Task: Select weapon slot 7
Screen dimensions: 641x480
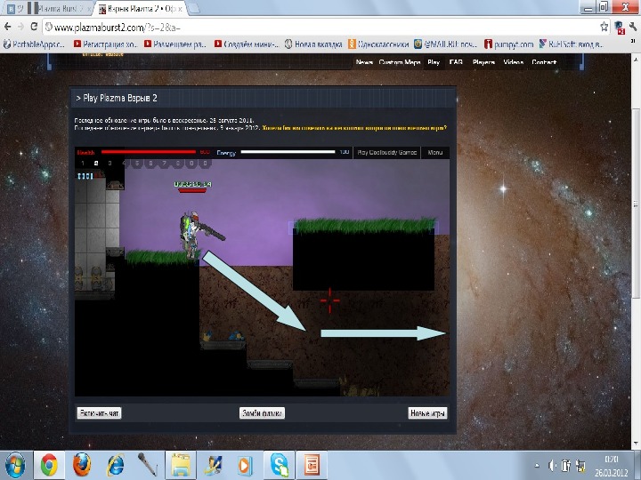Action: pos(165,164)
